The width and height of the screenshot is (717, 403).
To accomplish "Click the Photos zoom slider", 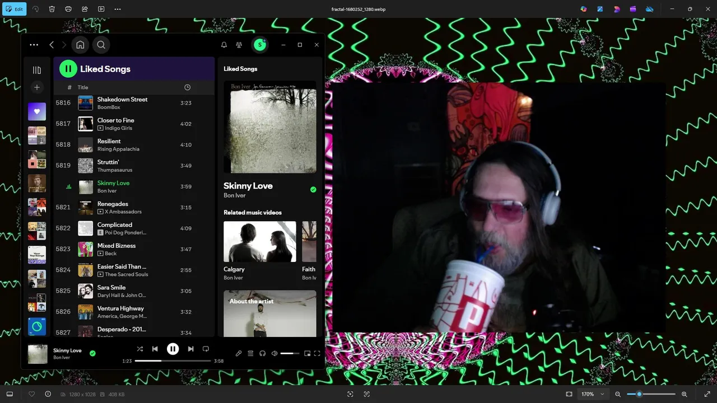I will point(651,394).
